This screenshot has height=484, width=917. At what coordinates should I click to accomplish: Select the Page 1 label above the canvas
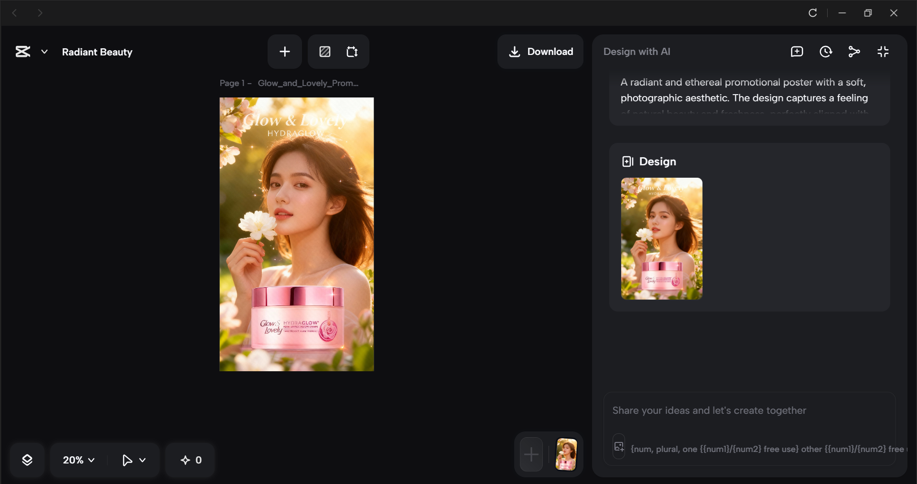point(235,83)
